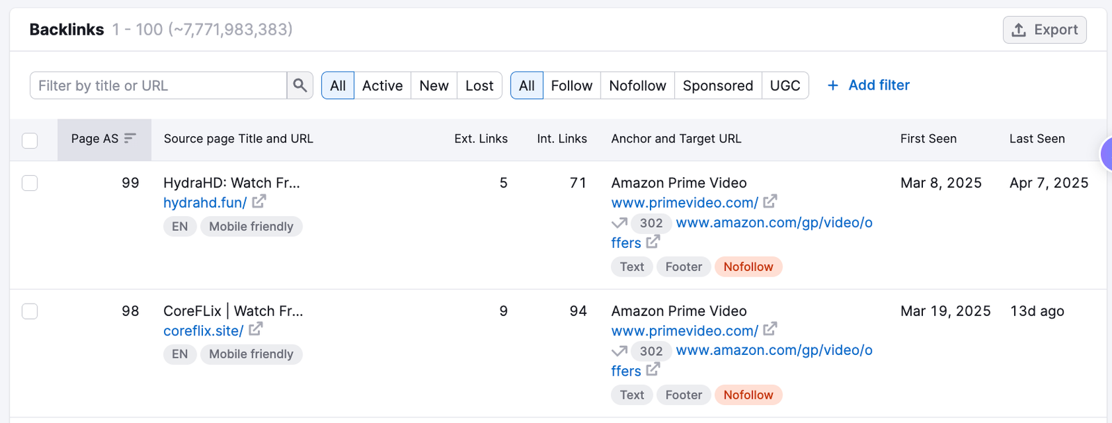Click the 302 status badge in the HydraHD row
This screenshot has width=1112, height=423.
651,223
